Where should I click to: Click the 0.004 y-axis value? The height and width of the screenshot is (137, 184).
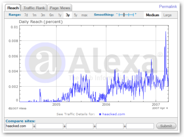[x=14, y=71]
